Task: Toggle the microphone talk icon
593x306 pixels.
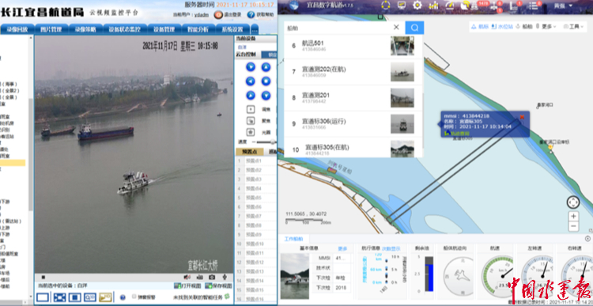Action: point(225,278)
